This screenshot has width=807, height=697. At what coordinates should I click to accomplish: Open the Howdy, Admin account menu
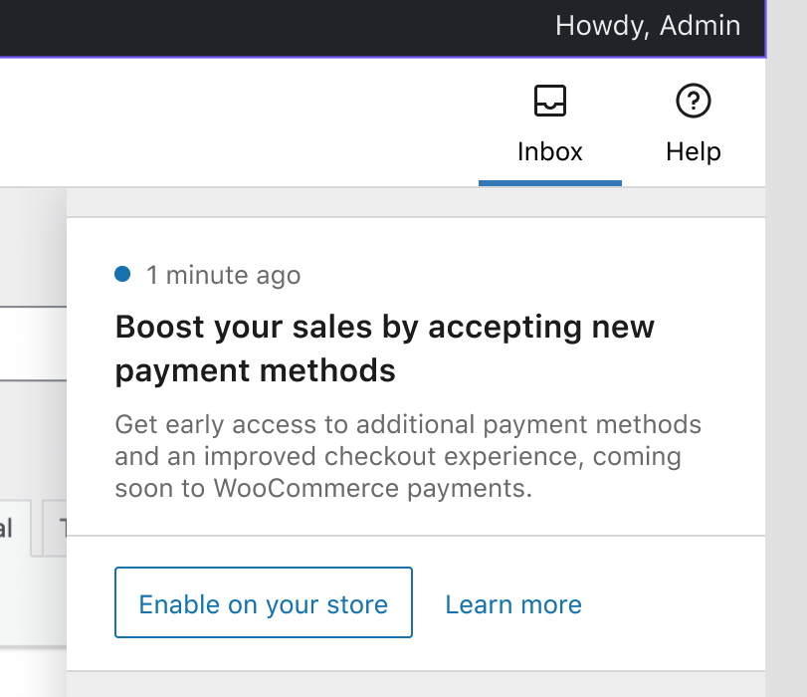(648, 26)
